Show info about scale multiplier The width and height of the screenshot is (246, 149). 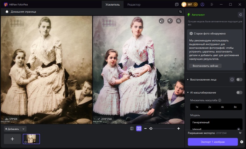[220, 100]
